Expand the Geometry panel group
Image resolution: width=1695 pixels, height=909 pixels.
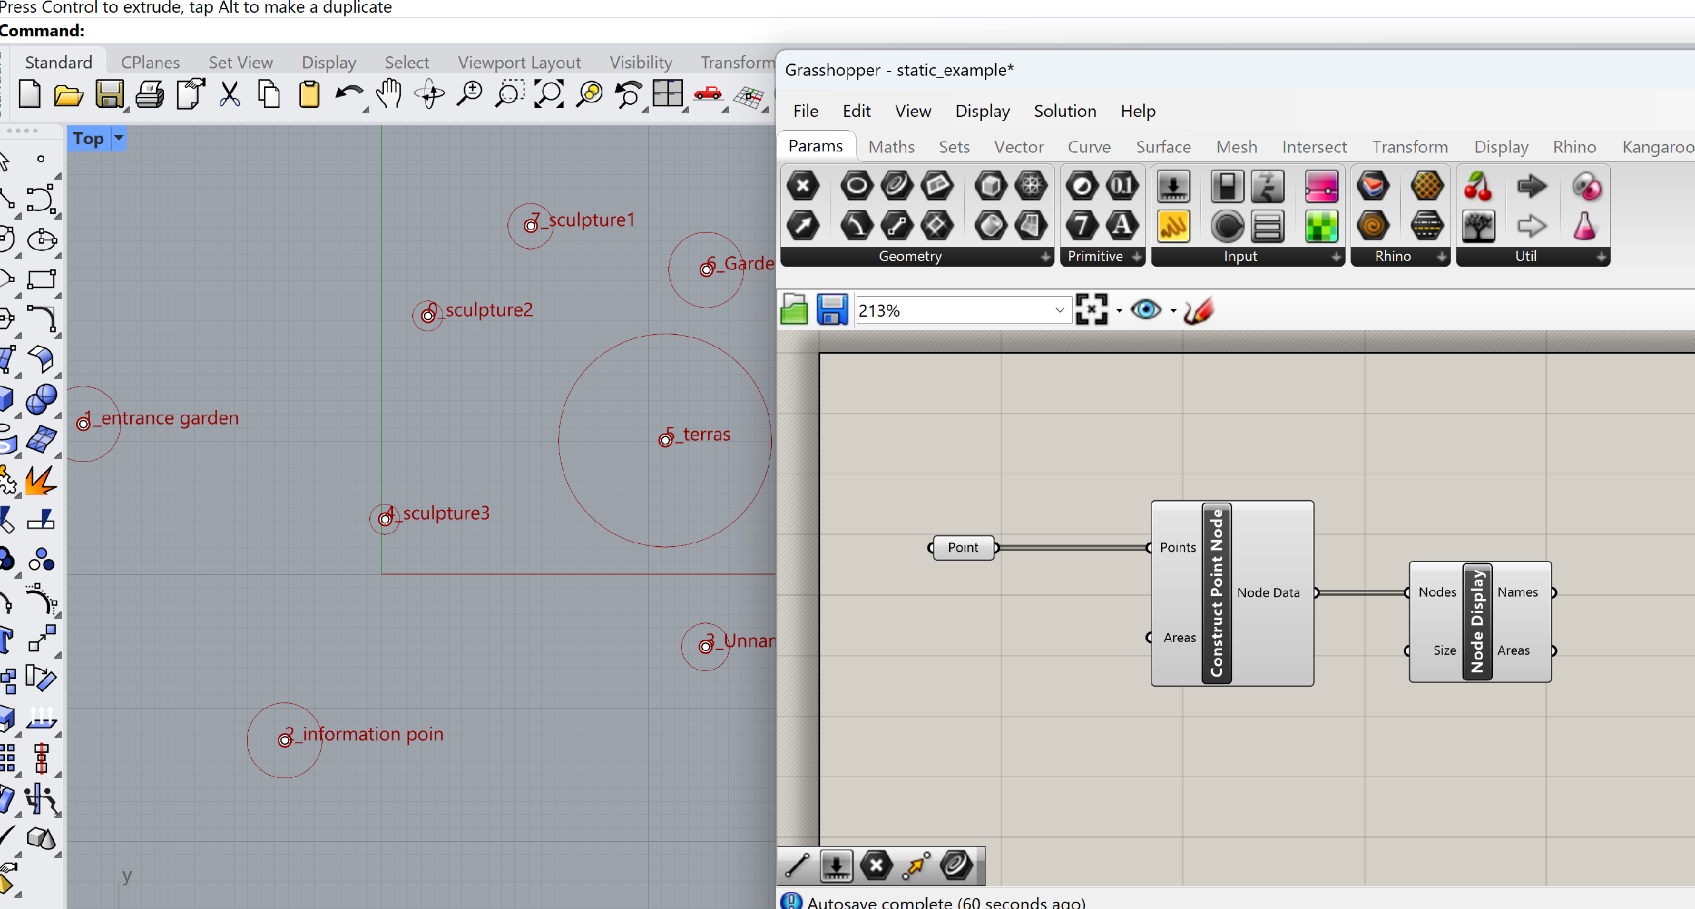(1045, 257)
